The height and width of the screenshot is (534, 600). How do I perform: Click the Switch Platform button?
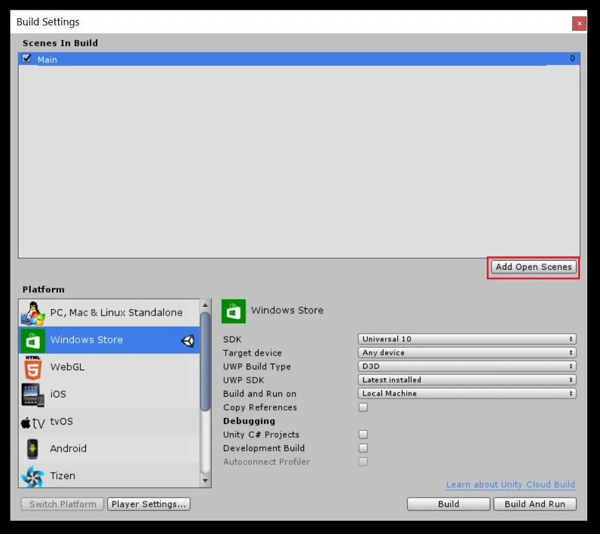tap(62, 504)
